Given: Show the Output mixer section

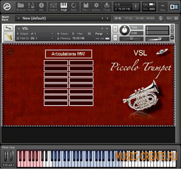Looking at the screenshot, I should 53,7.
